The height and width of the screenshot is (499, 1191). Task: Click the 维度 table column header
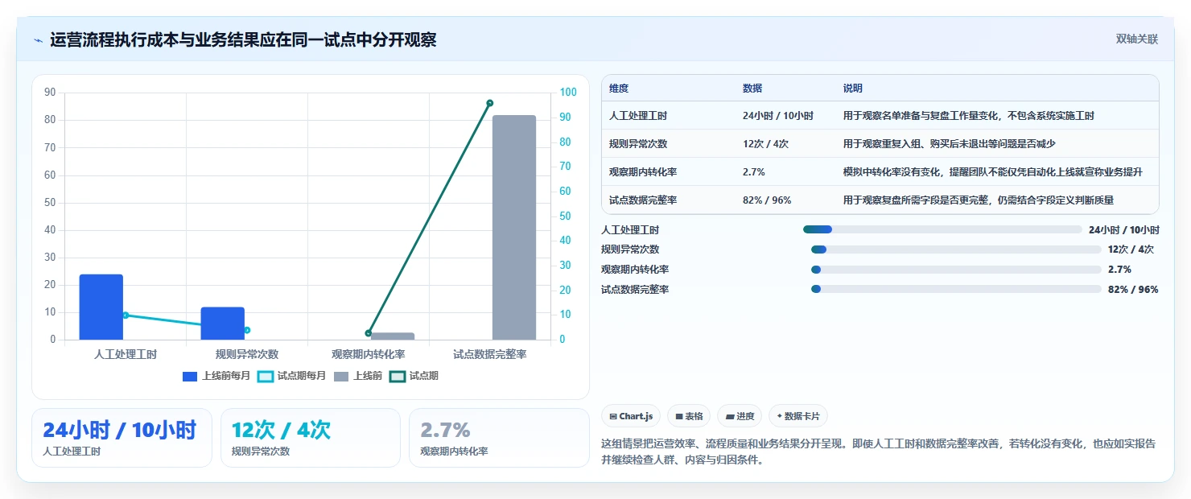click(619, 89)
